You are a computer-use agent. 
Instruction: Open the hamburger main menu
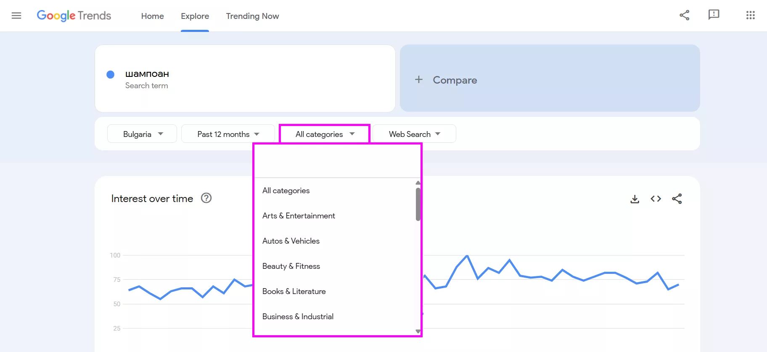[16, 16]
